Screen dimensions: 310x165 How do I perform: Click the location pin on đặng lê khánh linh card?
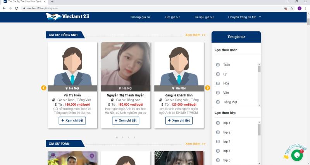(173, 88)
